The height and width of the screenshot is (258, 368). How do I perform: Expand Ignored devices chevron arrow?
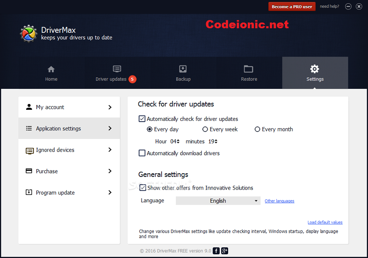click(x=110, y=149)
